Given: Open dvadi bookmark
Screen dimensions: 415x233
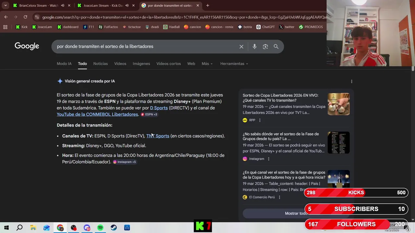Looking at the screenshot, I should [152, 27].
